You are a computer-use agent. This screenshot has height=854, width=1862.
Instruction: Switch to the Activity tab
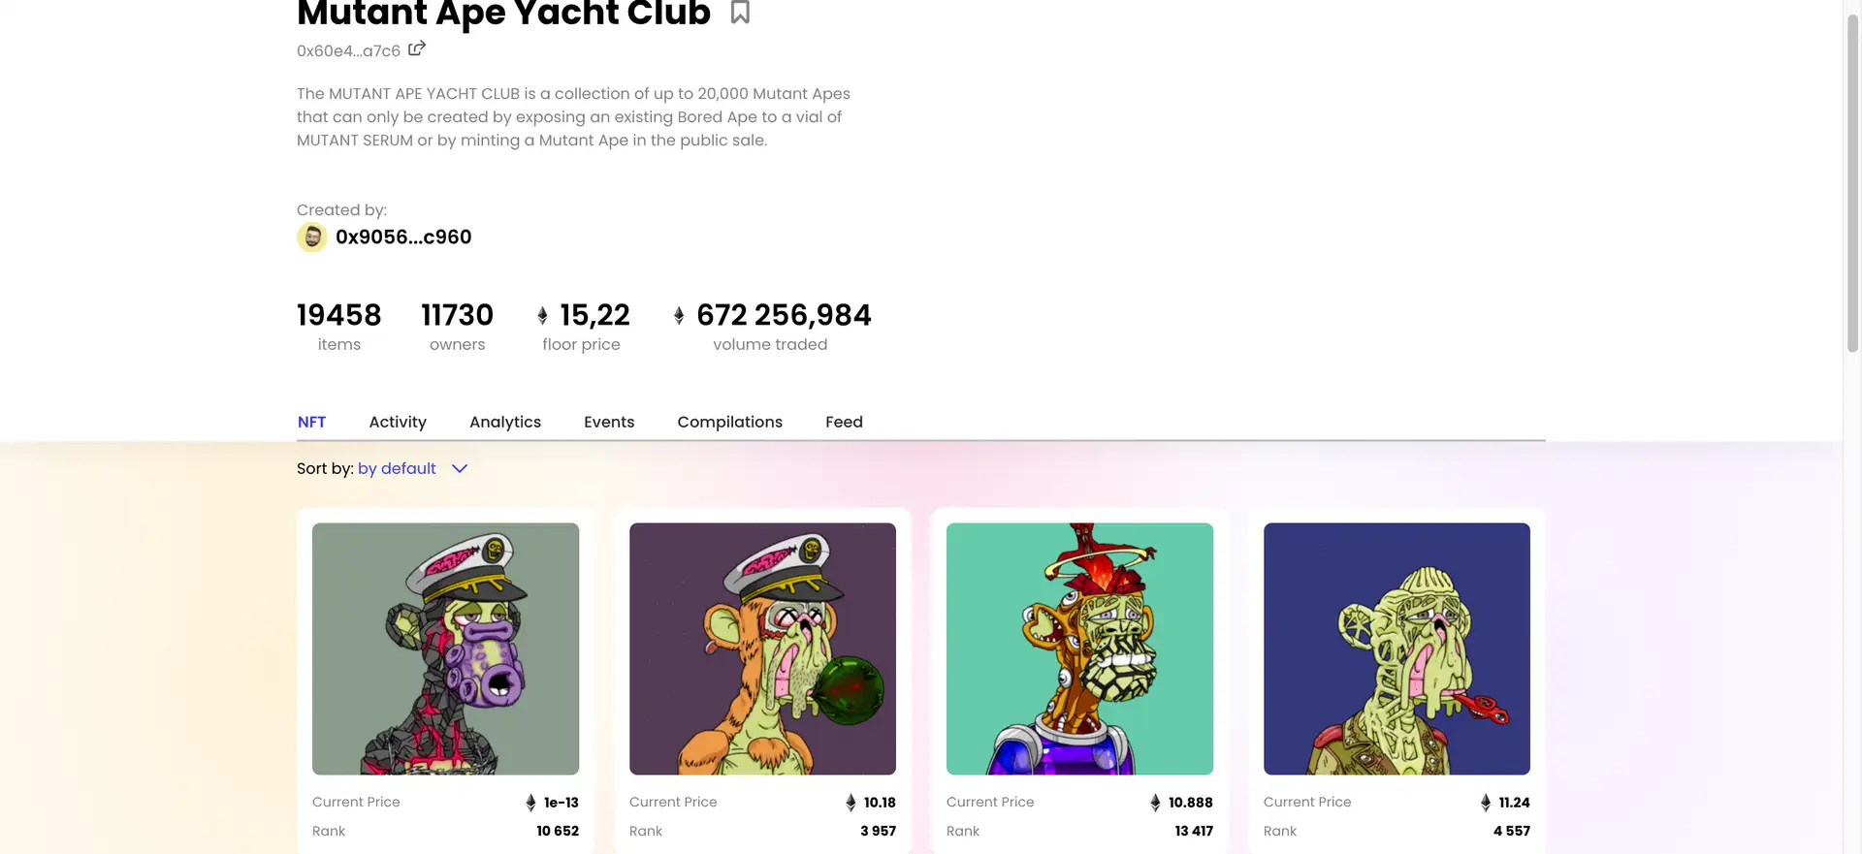point(398,422)
